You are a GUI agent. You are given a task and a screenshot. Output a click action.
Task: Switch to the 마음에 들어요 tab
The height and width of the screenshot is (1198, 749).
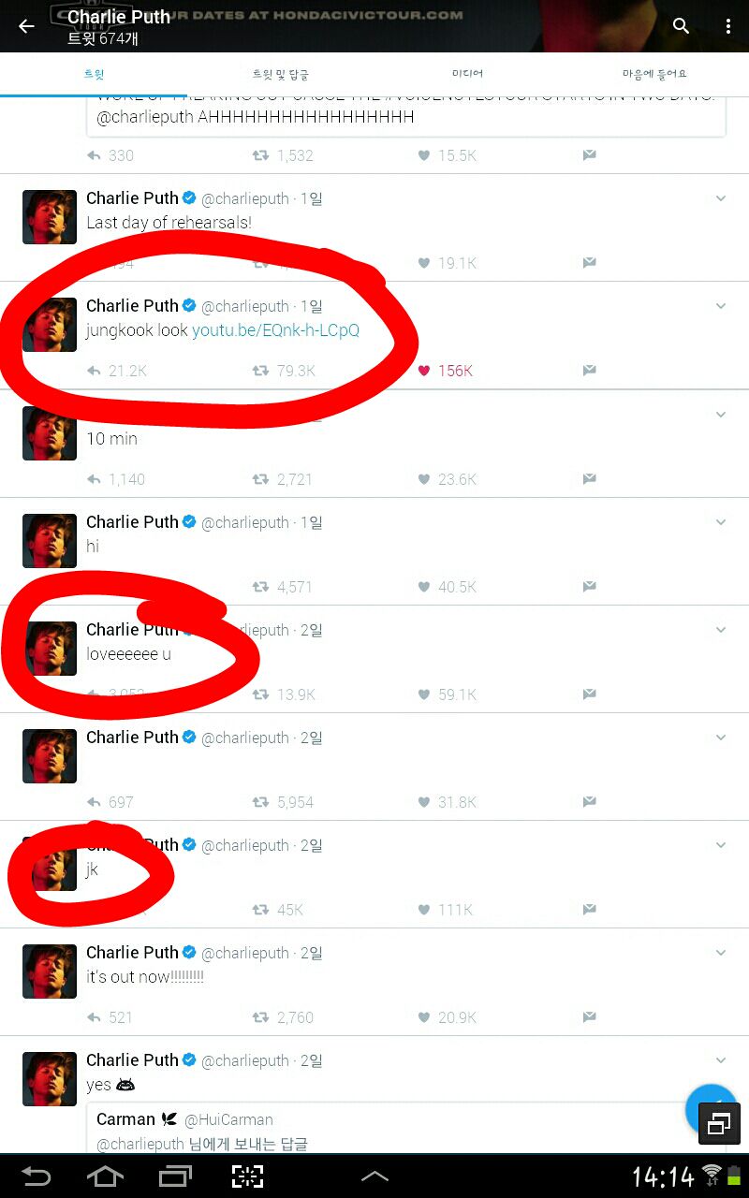654,74
